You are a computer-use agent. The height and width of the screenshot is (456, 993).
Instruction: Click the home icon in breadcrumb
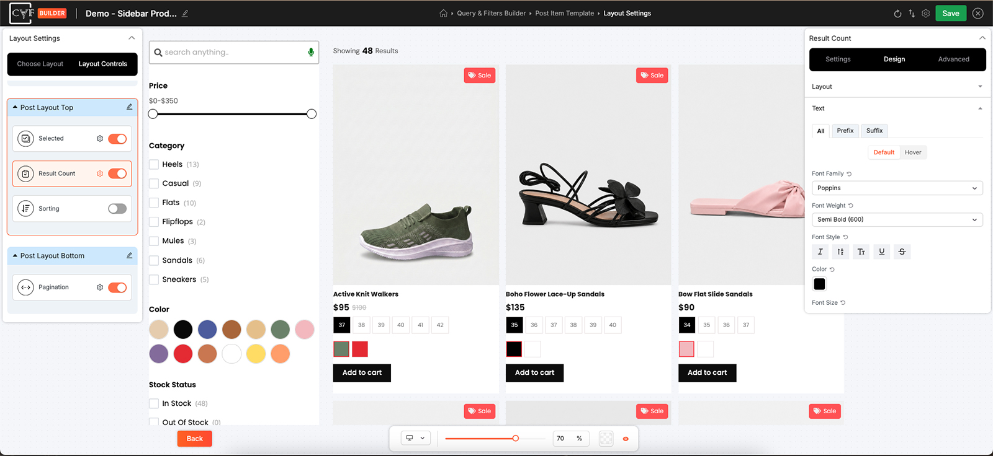(443, 13)
